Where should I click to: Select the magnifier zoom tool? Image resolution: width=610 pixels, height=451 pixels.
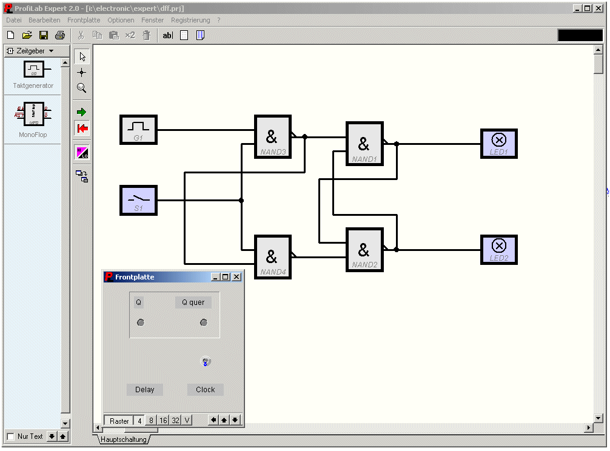point(82,88)
